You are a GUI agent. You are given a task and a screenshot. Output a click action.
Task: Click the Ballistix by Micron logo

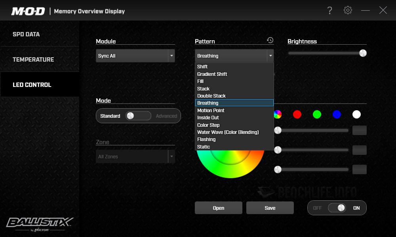pos(39,224)
